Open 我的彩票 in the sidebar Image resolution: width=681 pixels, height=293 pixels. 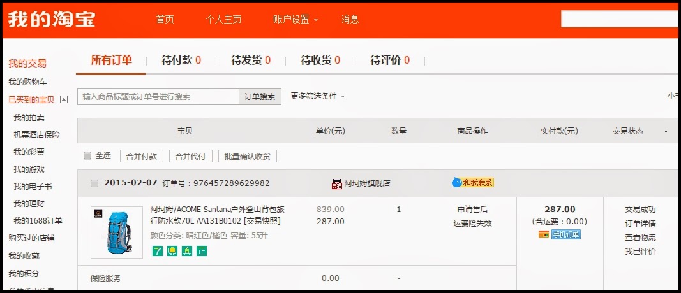(x=29, y=152)
